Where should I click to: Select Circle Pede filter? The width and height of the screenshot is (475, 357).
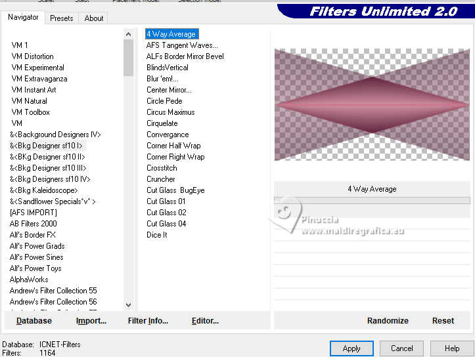[164, 101]
